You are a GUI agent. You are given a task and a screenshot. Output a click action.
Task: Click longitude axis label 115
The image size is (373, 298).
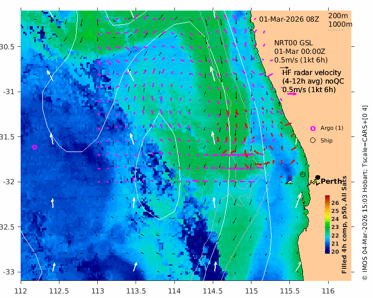tap(251, 291)
